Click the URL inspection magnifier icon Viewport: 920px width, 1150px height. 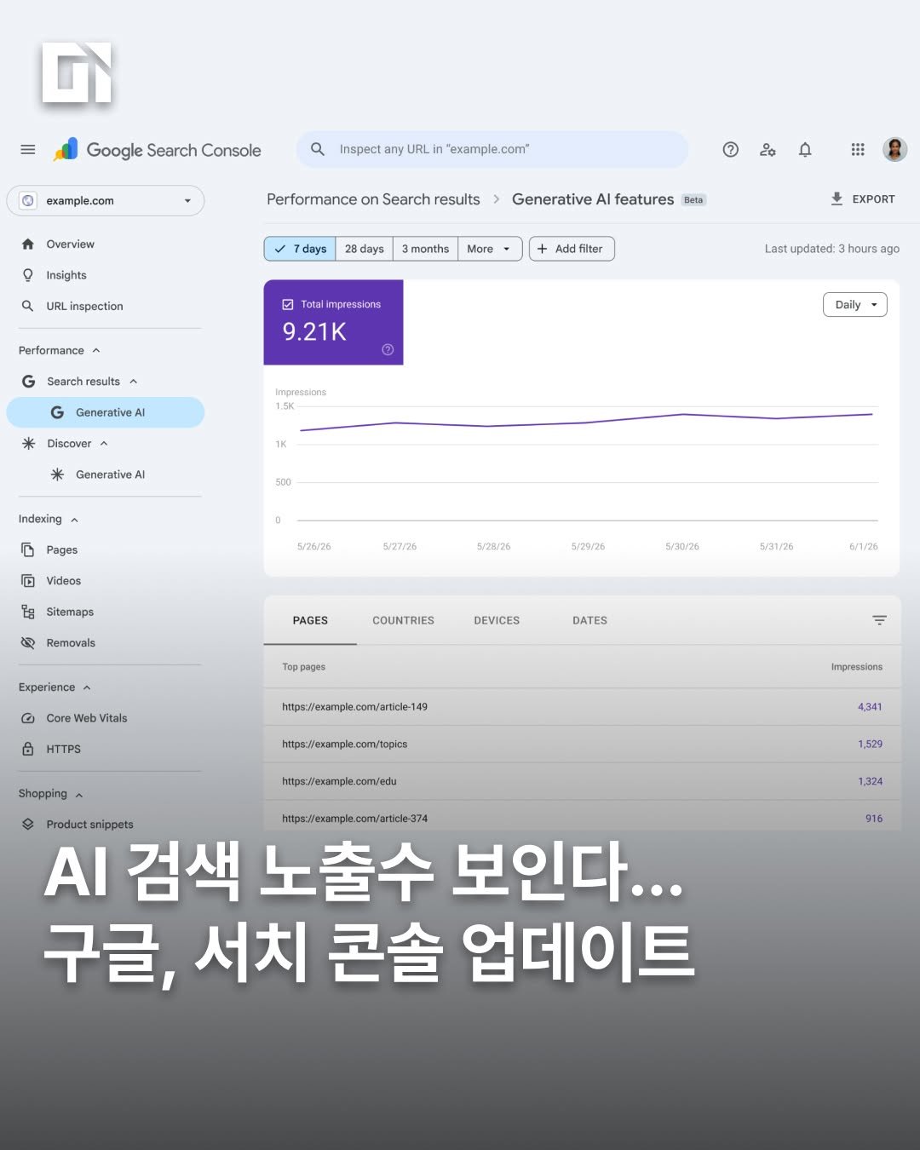coord(28,306)
